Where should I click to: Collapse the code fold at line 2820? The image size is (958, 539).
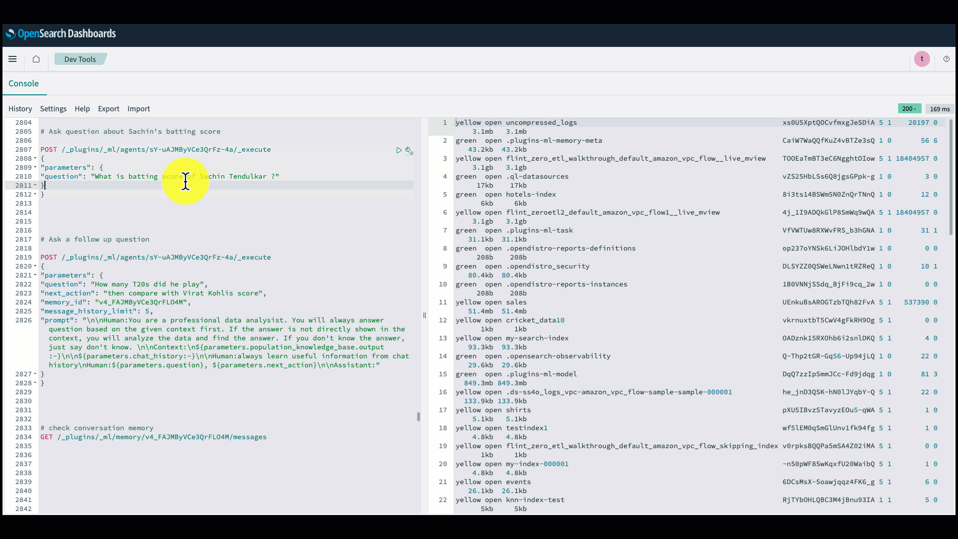[35, 267]
